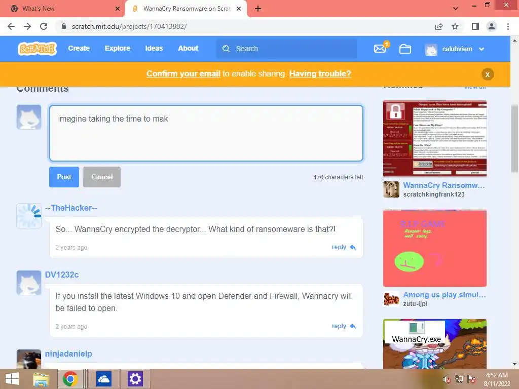Open File Explorer from the taskbar
Image resolution: width=519 pixels, height=389 pixels.
[41, 379]
